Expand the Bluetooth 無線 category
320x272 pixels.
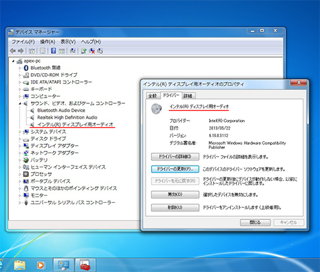[x=20, y=68]
